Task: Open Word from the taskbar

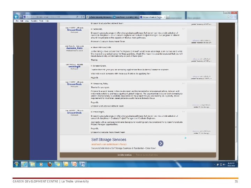Action: (x=83, y=164)
